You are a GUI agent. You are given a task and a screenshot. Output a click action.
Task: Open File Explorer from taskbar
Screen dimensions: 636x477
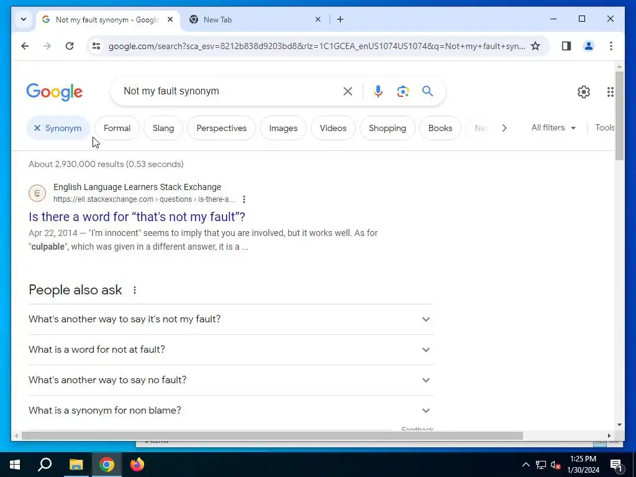[x=76, y=465]
